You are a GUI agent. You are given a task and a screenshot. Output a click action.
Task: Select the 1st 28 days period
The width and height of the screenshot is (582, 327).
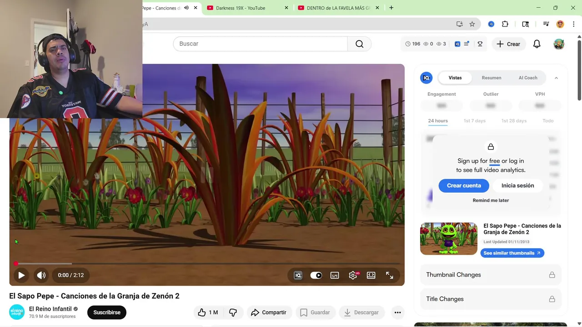tap(514, 121)
